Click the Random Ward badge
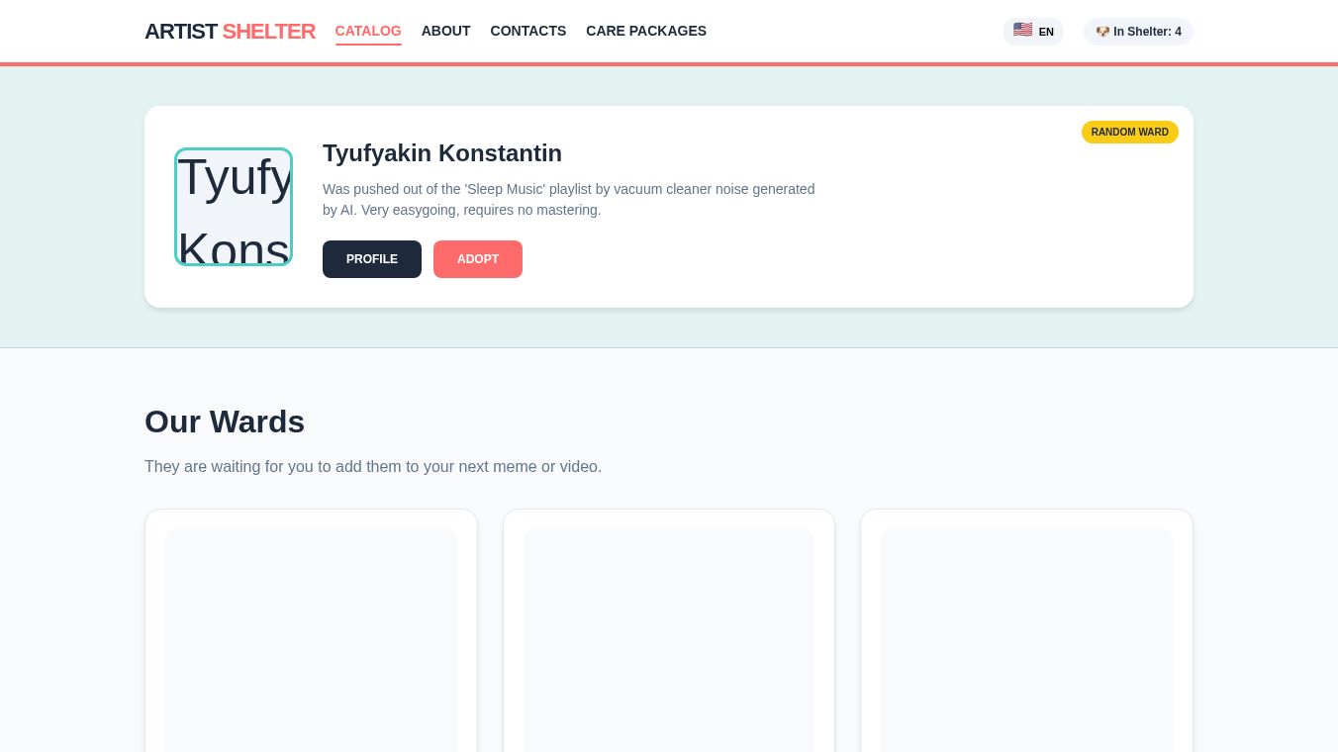1338x752 pixels. [x=1130, y=133]
